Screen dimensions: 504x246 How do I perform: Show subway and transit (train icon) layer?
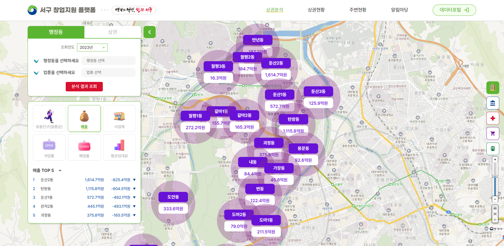click(493, 149)
